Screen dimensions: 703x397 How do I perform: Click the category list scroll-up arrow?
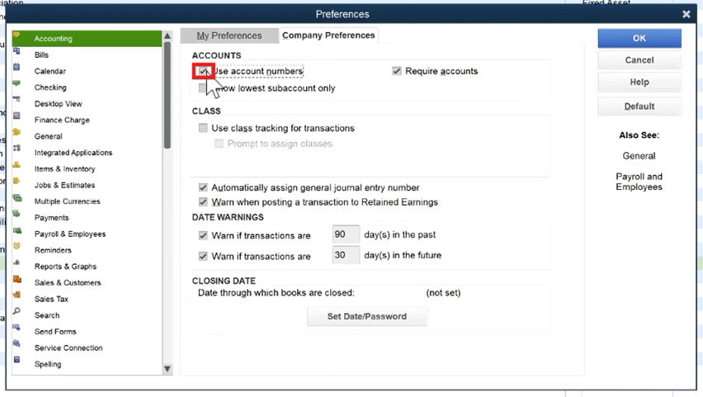(x=167, y=35)
